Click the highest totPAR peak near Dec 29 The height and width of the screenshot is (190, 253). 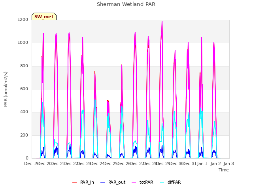click(x=162, y=21)
